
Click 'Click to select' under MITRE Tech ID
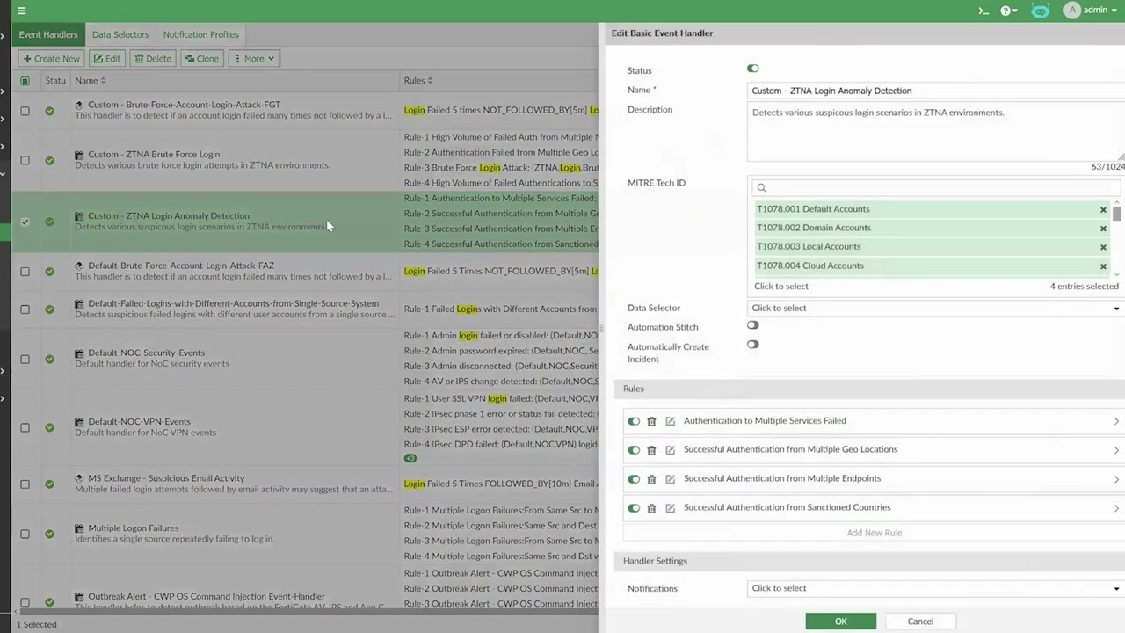point(781,287)
